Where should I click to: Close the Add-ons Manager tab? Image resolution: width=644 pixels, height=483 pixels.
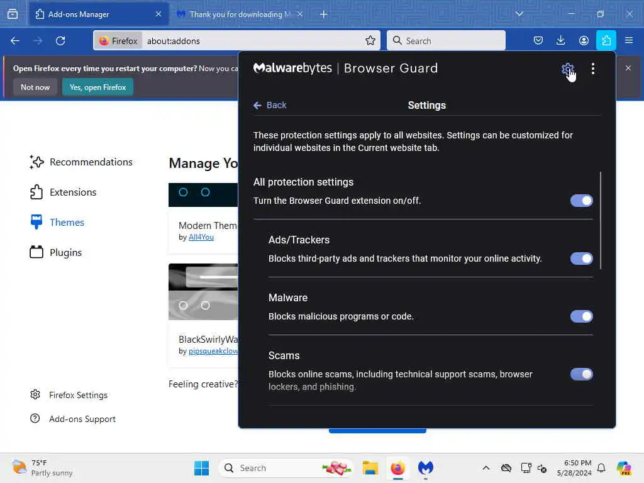coord(158,14)
